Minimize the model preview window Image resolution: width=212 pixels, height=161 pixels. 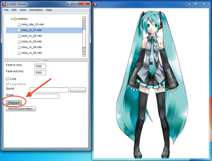(189, 4)
